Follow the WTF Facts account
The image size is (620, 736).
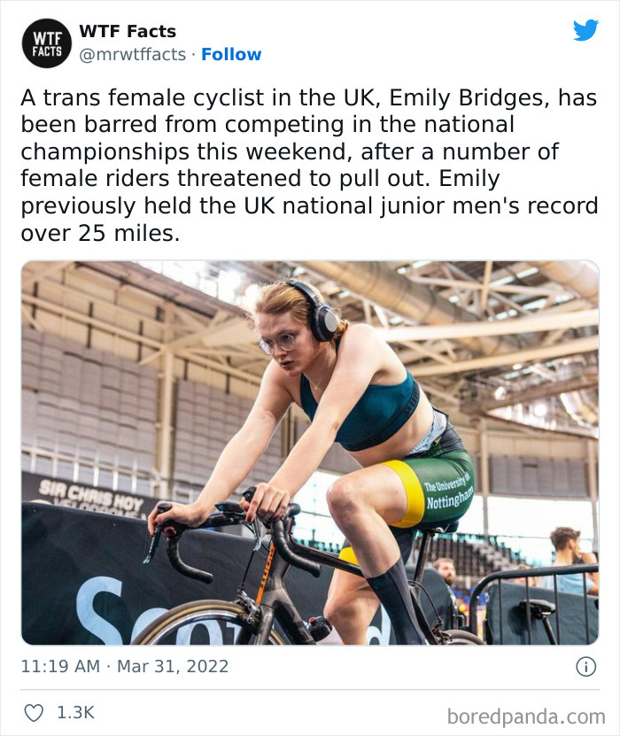tap(230, 55)
